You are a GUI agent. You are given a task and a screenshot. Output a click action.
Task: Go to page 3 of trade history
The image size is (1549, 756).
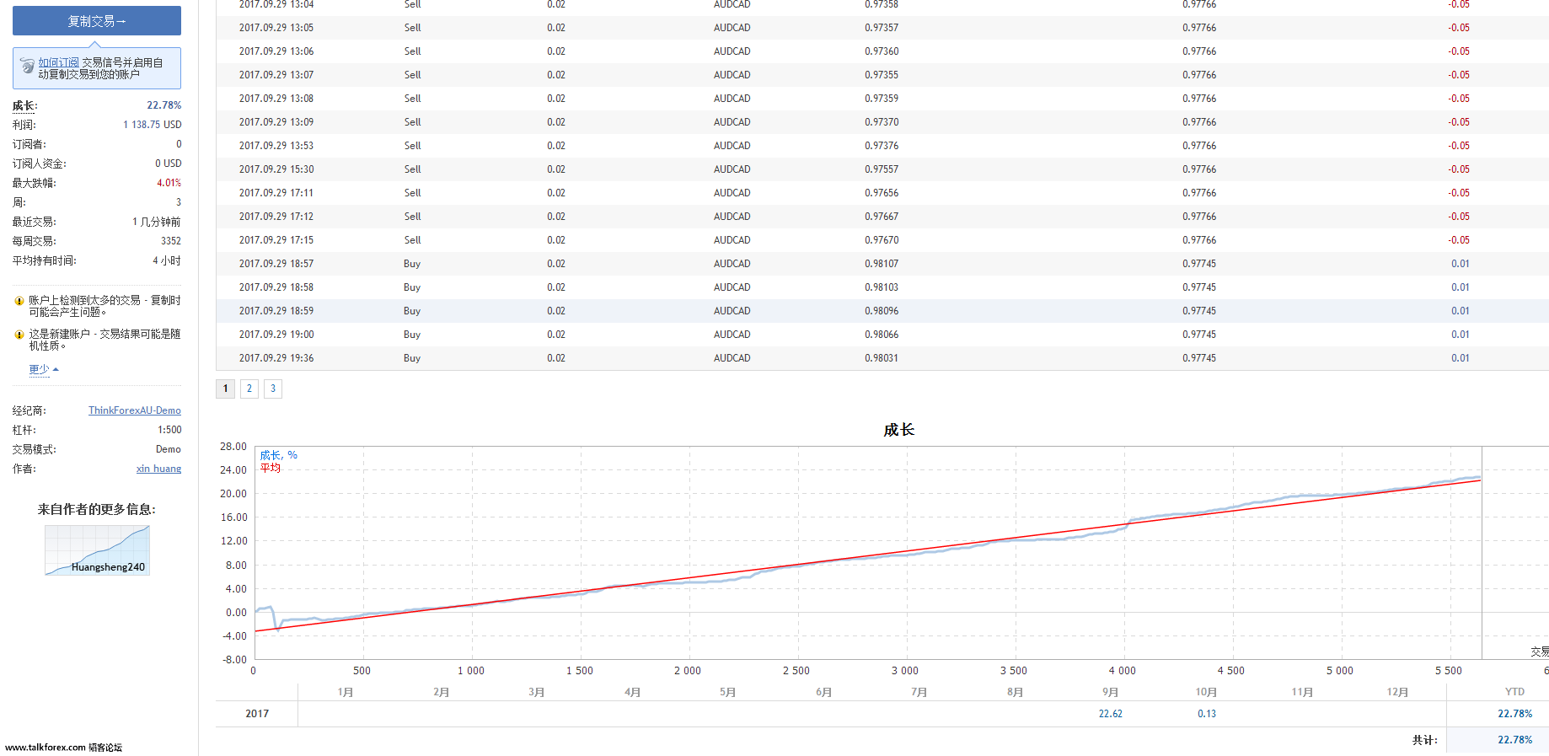tap(273, 389)
